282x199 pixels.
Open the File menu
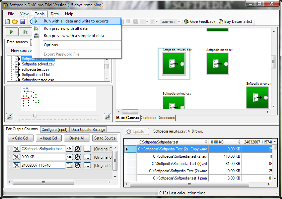click(11, 14)
